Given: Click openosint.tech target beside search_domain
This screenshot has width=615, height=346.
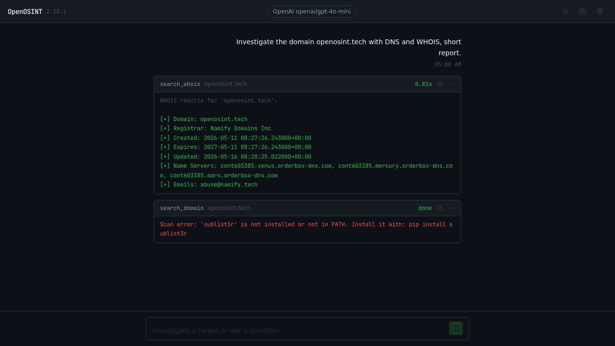Looking at the screenshot, I should [x=229, y=208].
